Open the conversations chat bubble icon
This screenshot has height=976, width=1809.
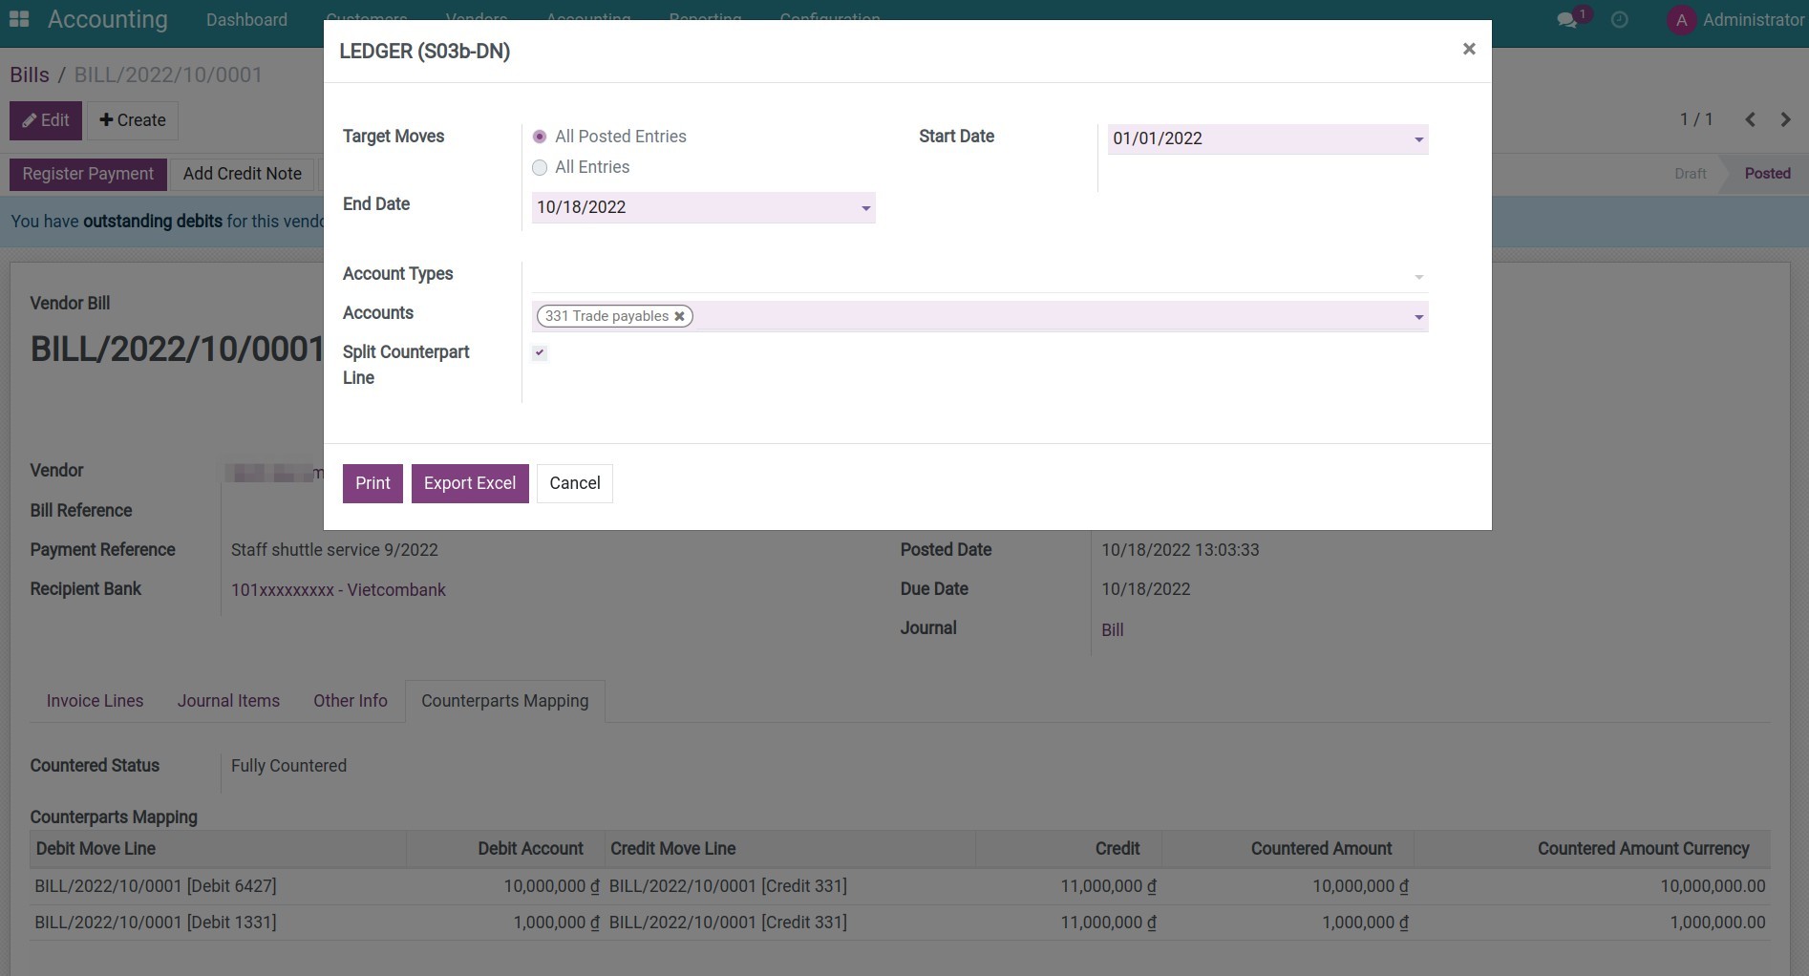click(x=1566, y=20)
